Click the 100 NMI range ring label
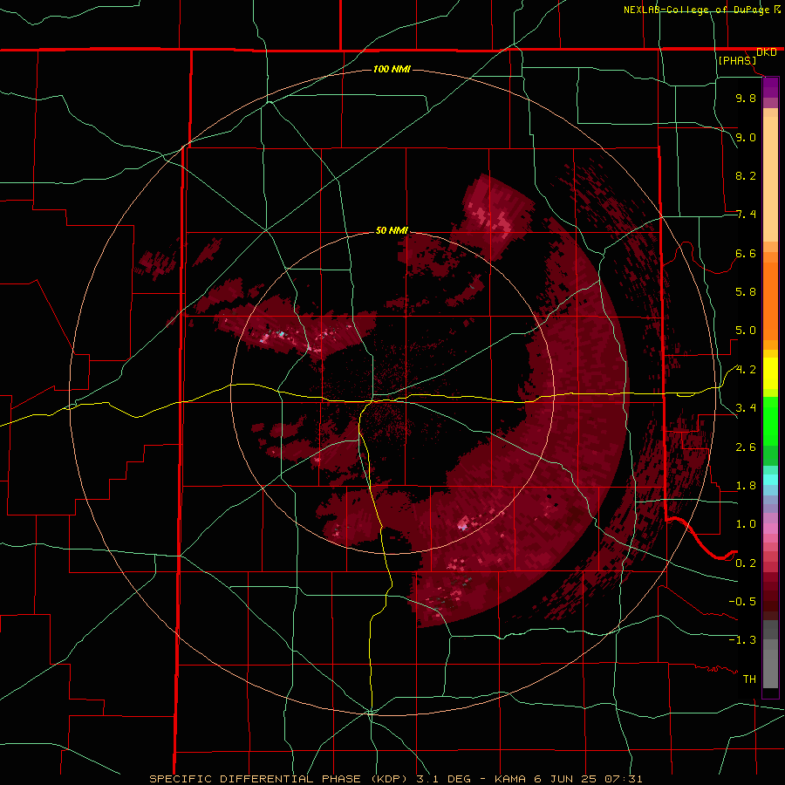Image resolution: width=785 pixels, height=785 pixels. (392, 69)
